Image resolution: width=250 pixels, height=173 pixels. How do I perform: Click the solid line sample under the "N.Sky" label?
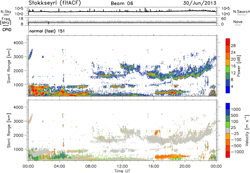pos(6,15)
